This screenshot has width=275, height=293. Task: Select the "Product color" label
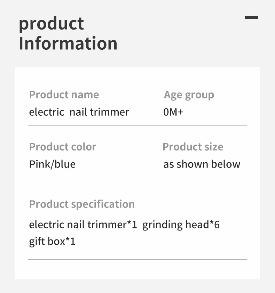click(63, 147)
